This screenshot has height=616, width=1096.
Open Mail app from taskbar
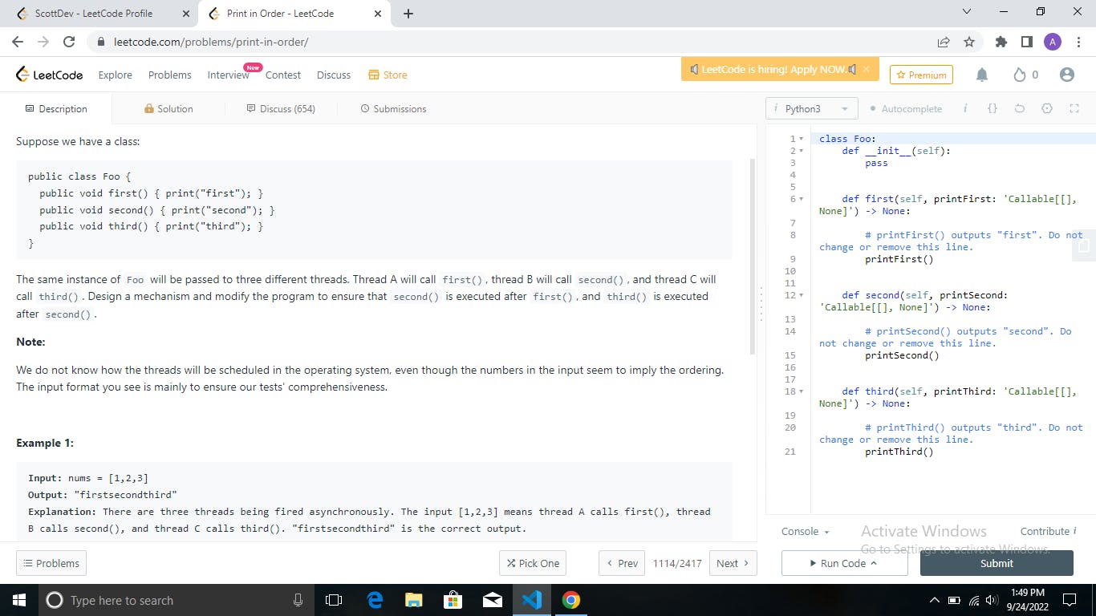point(493,600)
